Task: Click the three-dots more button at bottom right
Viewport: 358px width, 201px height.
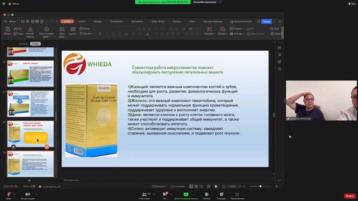Action: pos(280,180)
